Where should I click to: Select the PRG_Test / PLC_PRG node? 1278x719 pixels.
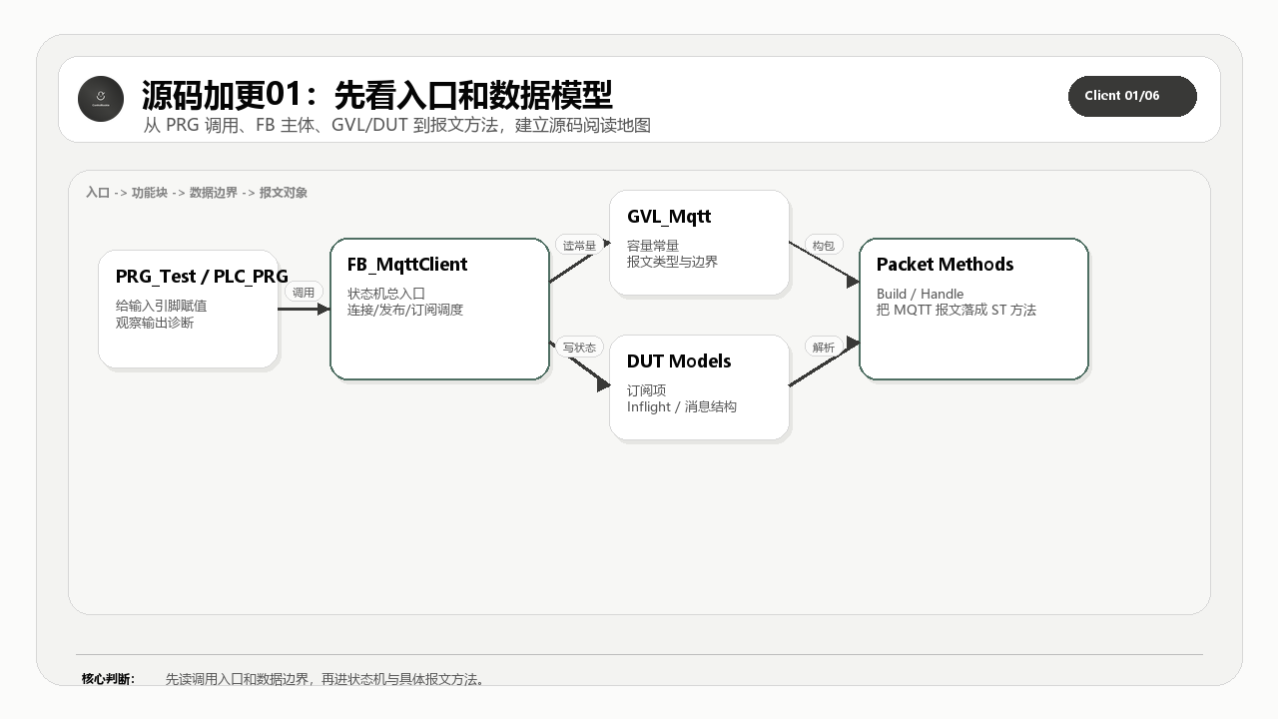(189, 309)
